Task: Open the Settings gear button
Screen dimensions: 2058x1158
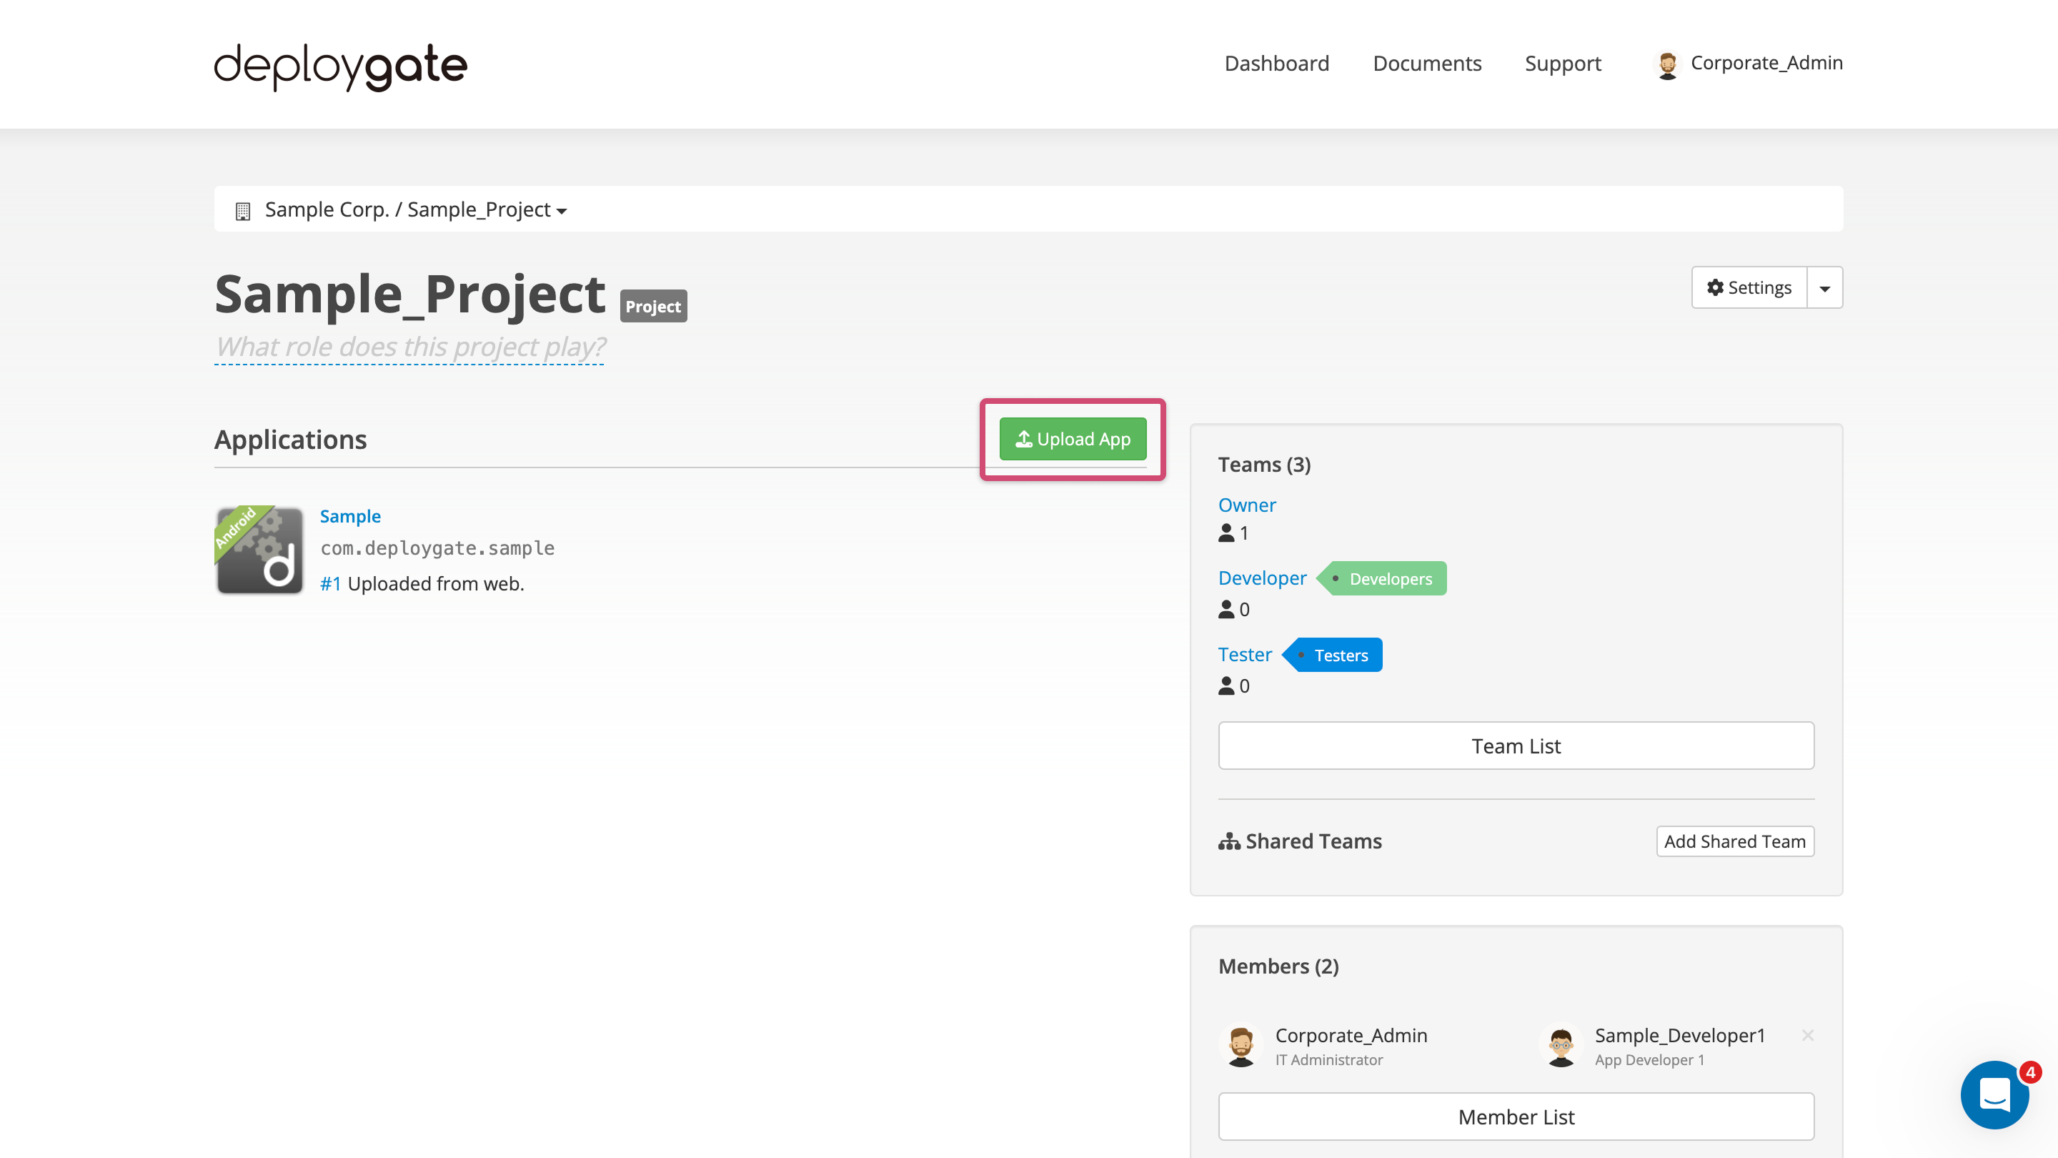Action: pos(1748,287)
